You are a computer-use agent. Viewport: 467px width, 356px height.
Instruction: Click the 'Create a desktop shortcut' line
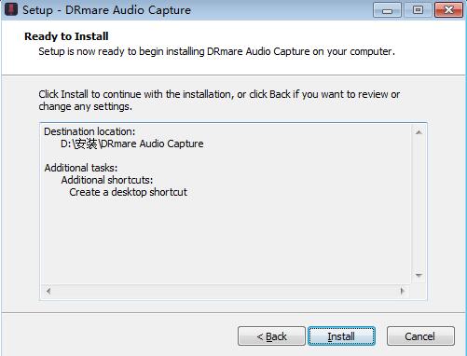(128, 192)
